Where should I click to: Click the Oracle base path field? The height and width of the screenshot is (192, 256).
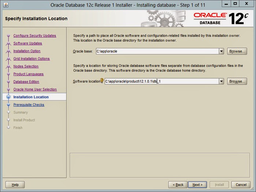(157, 51)
